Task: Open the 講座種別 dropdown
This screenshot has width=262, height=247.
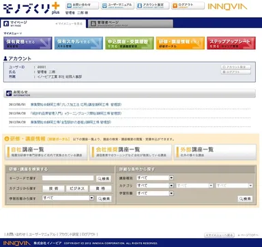Action: click(155, 178)
